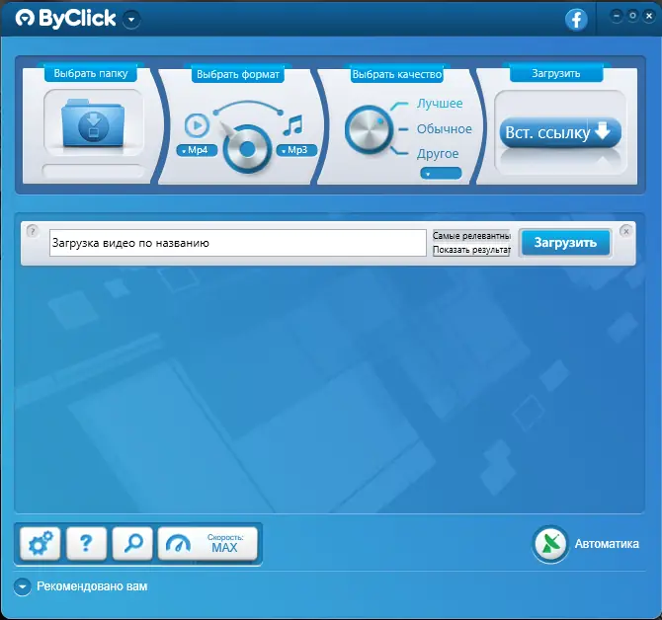
Task: Open settings with the gears icon
Action: (41, 543)
